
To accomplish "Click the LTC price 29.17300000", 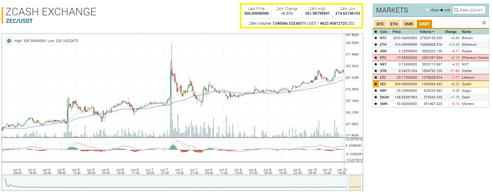I will 407,77.
